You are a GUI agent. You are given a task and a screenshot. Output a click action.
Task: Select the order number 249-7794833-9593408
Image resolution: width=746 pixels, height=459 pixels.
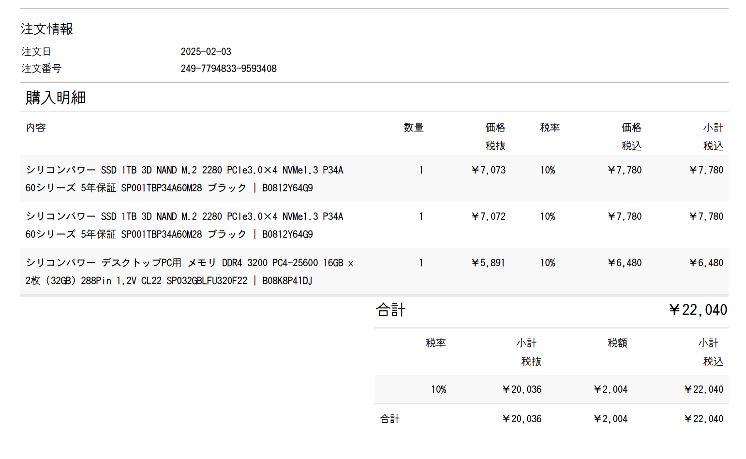[x=228, y=69]
